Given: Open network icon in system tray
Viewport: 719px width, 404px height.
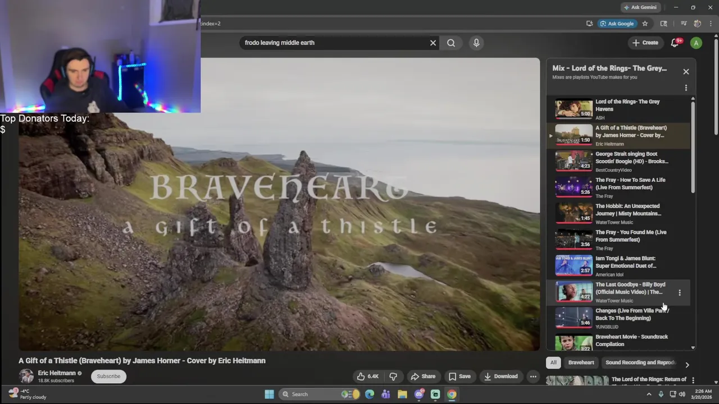Looking at the screenshot, I should (672, 394).
